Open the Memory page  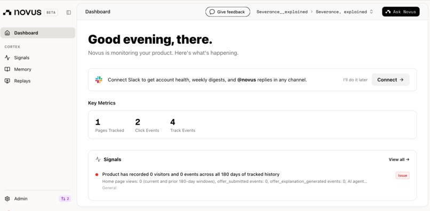coord(38,69)
